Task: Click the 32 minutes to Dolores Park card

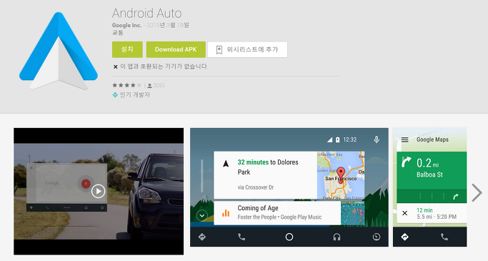Action: 289,175
